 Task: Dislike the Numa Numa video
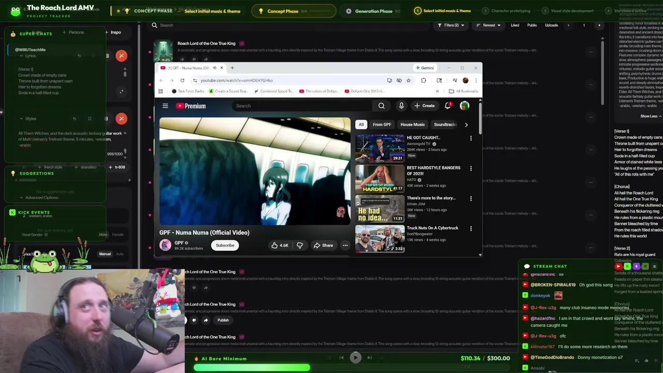299,245
